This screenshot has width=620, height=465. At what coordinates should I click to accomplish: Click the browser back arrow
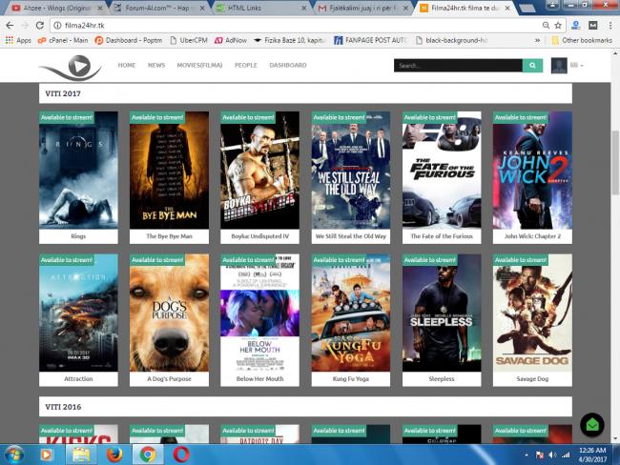tap(10, 26)
